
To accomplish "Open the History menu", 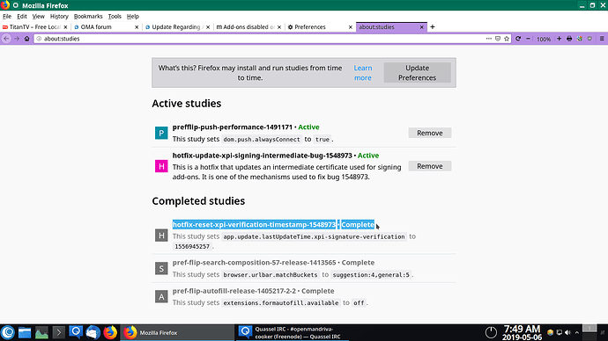I will tap(59, 16).
